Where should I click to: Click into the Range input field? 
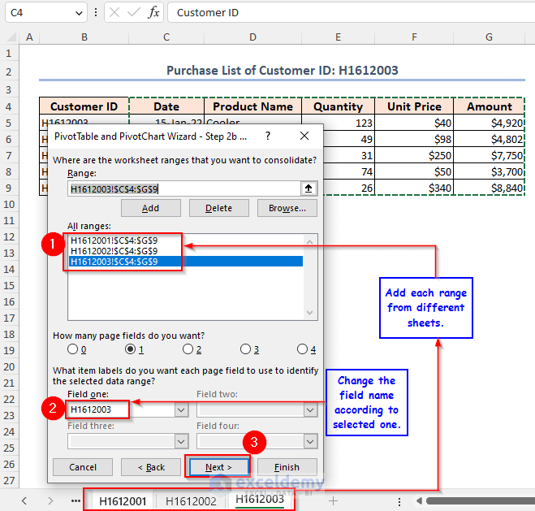(184, 188)
